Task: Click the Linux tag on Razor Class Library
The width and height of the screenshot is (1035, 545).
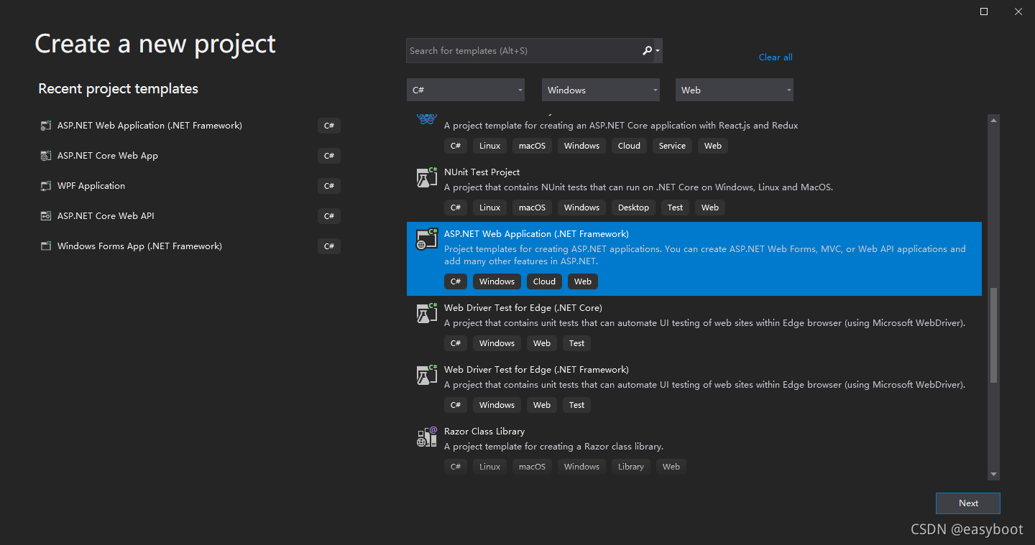Action: [489, 467]
